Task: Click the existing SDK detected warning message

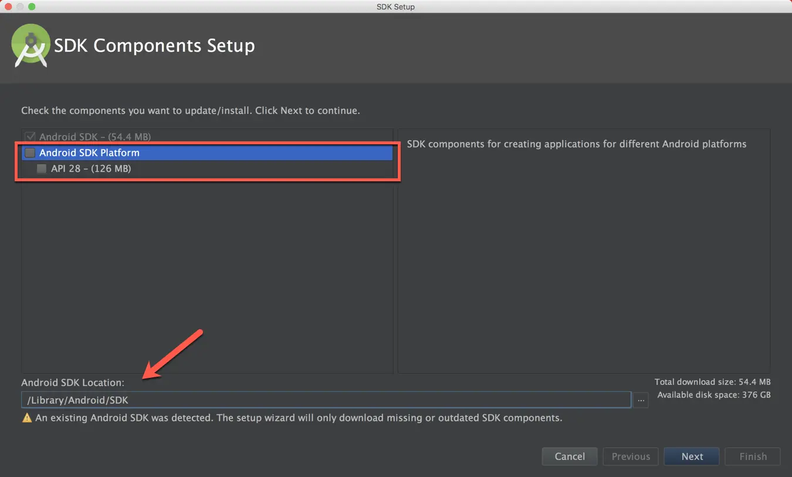Action: [299, 418]
